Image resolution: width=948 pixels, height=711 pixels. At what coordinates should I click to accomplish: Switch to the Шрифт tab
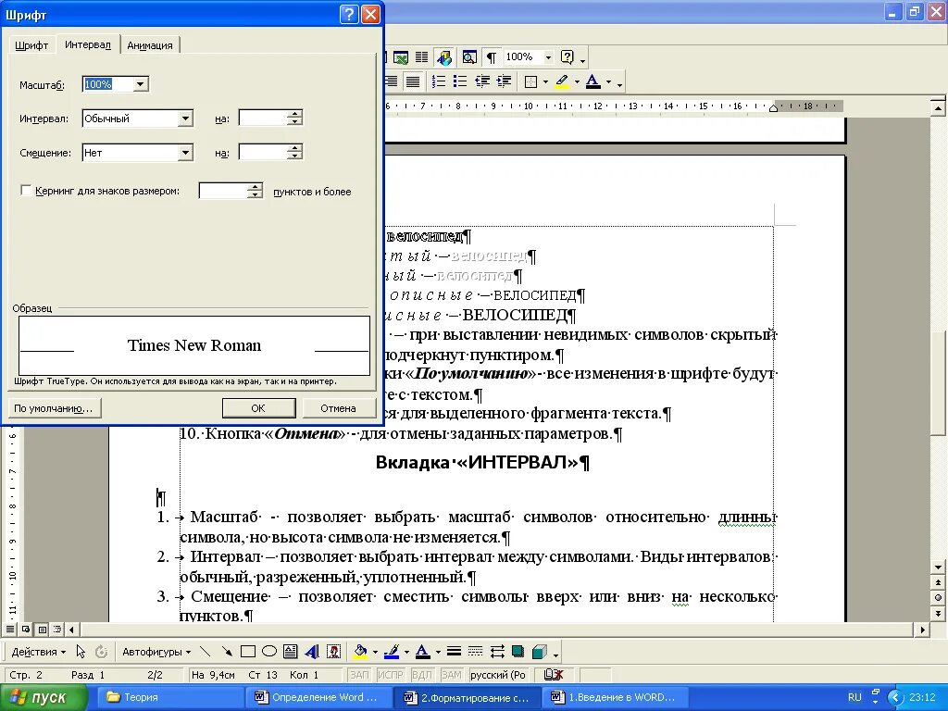(x=31, y=45)
